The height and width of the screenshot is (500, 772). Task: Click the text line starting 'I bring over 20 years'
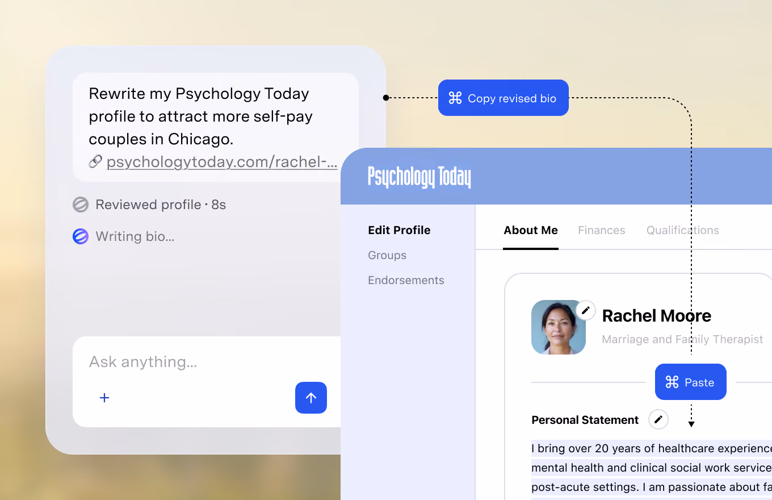652,448
